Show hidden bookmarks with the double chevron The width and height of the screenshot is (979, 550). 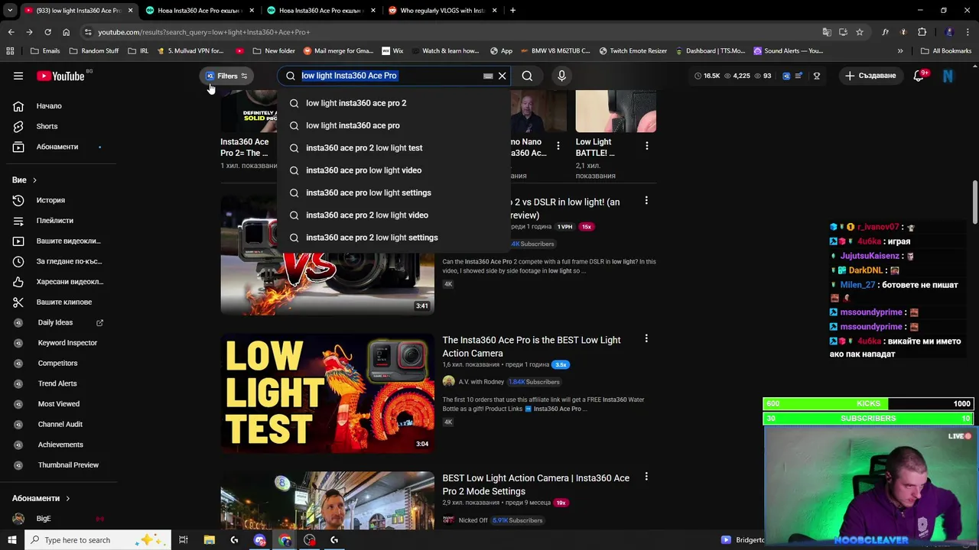click(x=900, y=51)
